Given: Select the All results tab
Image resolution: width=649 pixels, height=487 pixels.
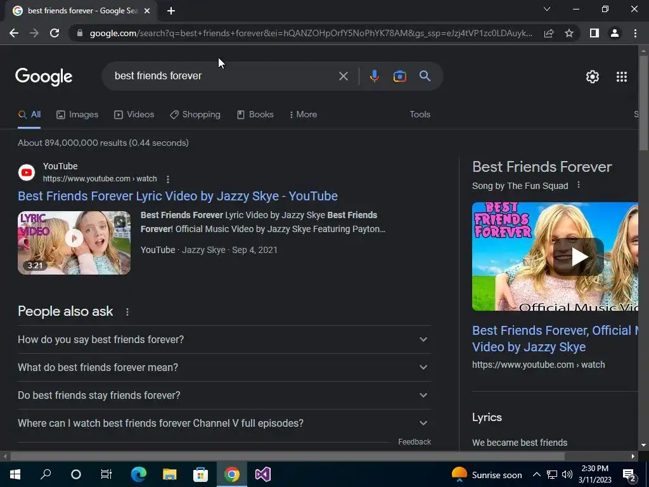Looking at the screenshot, I should click(x=29, y=115).
